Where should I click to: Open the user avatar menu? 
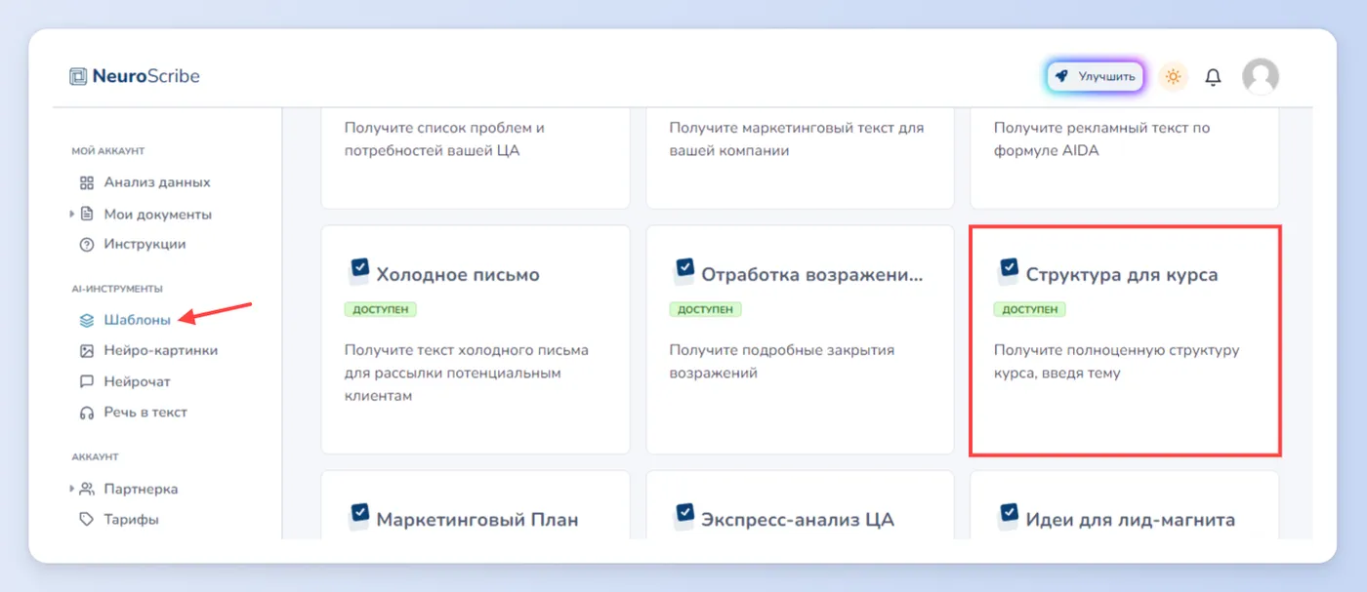[1261, 76]
